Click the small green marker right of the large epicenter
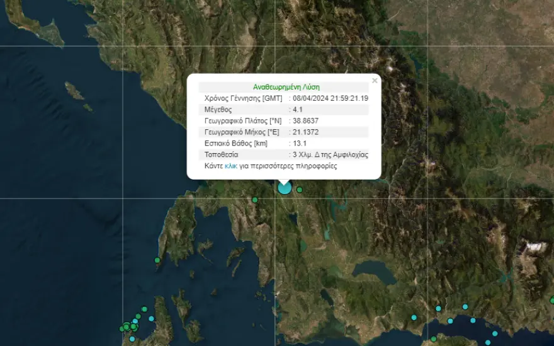The height and width of the screenshot is (346, 554). [300, 190]
